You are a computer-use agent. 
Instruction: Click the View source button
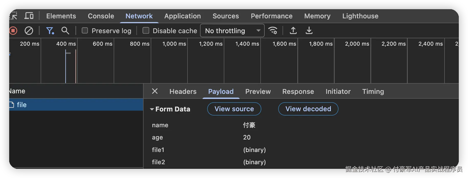tap(234, 109)
